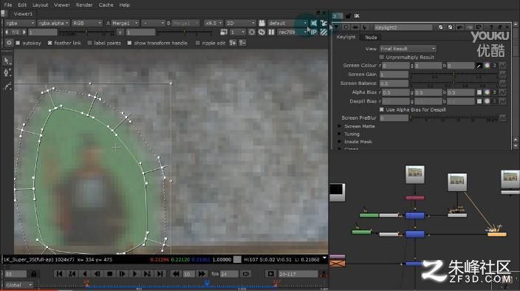Select the arrow selection tool
The width and height of the screenshot is (520, 291).
pyautogui.click(x=7, y=61)
